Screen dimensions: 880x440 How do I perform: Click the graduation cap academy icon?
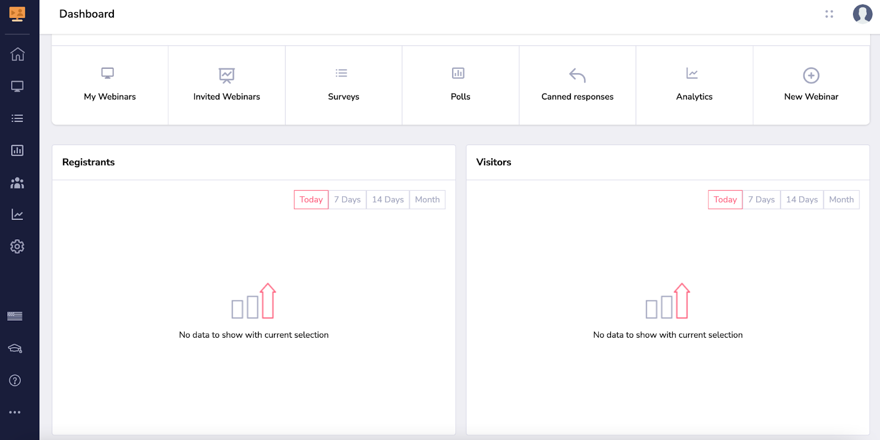pos(15,348)
